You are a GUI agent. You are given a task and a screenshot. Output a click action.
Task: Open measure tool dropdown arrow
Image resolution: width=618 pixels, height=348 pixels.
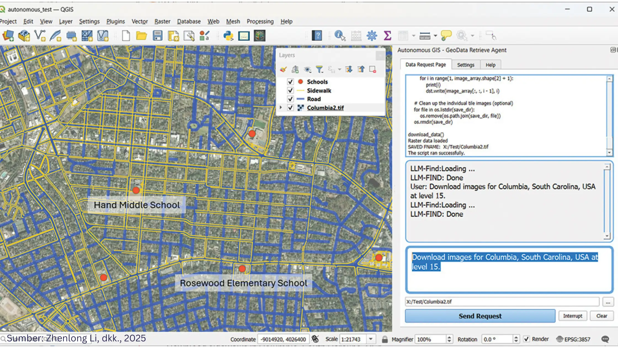(435, 36)
